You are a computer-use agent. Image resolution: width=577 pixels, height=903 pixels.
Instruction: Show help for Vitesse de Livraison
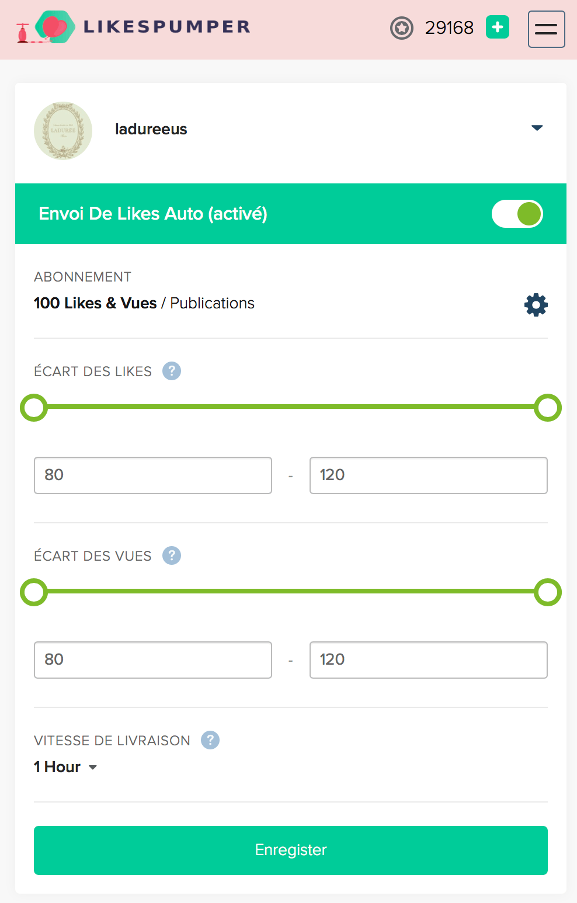210,740
